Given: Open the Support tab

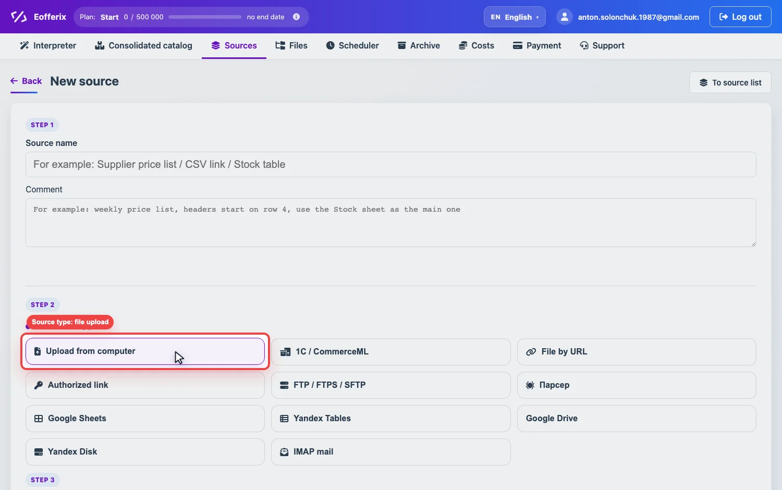Looking at the screenshot, I should pyautogui.click(x=602, y=46).
